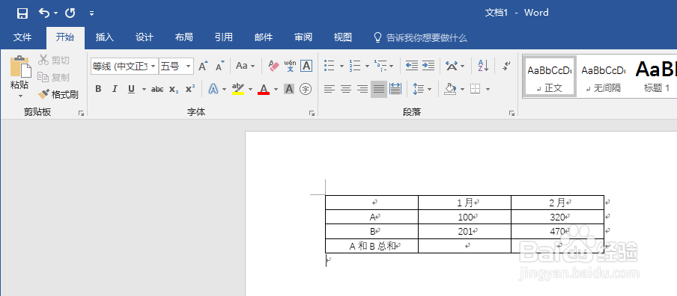Screen dimensions: 677x296
Task: Click the Redo/Repeat icon
Action: click(70, 13)
